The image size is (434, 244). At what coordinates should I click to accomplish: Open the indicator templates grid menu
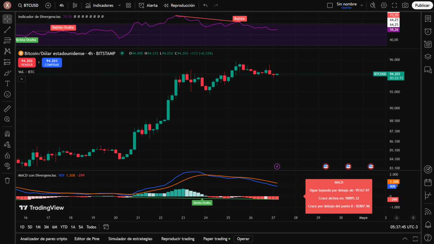(x=128, y=5)
